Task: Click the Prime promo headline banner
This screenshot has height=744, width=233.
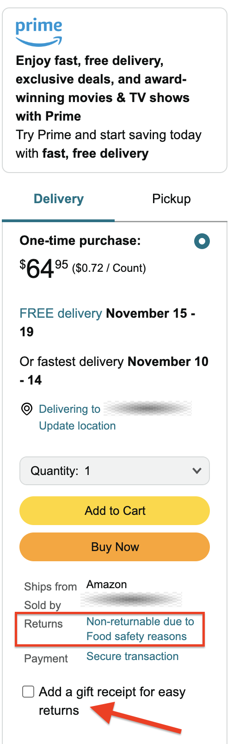Action: [x=103, y=89]
